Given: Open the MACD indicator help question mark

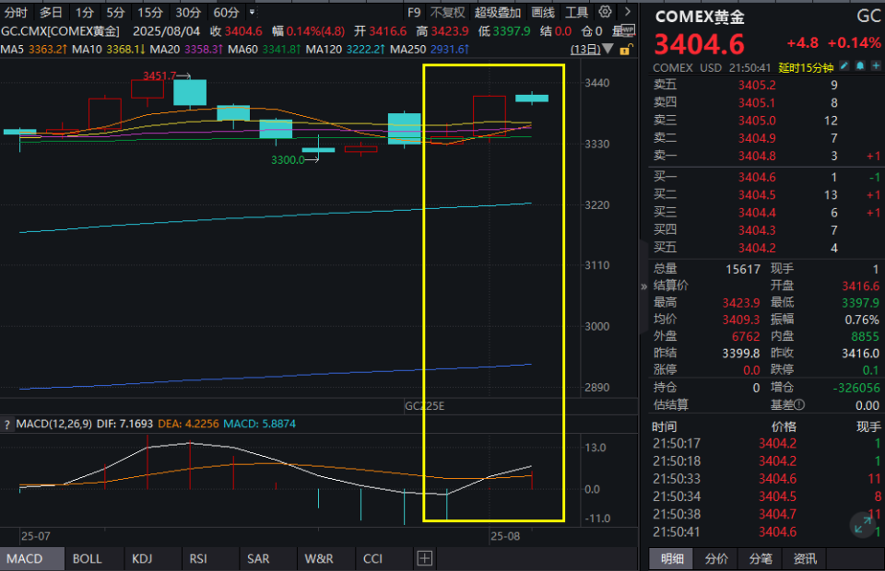Looking at the screenshot, I should (7, 425).
